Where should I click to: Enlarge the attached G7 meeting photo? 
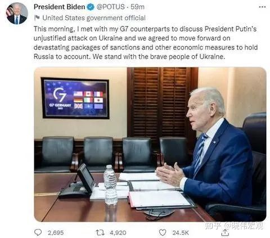point(150,144)
